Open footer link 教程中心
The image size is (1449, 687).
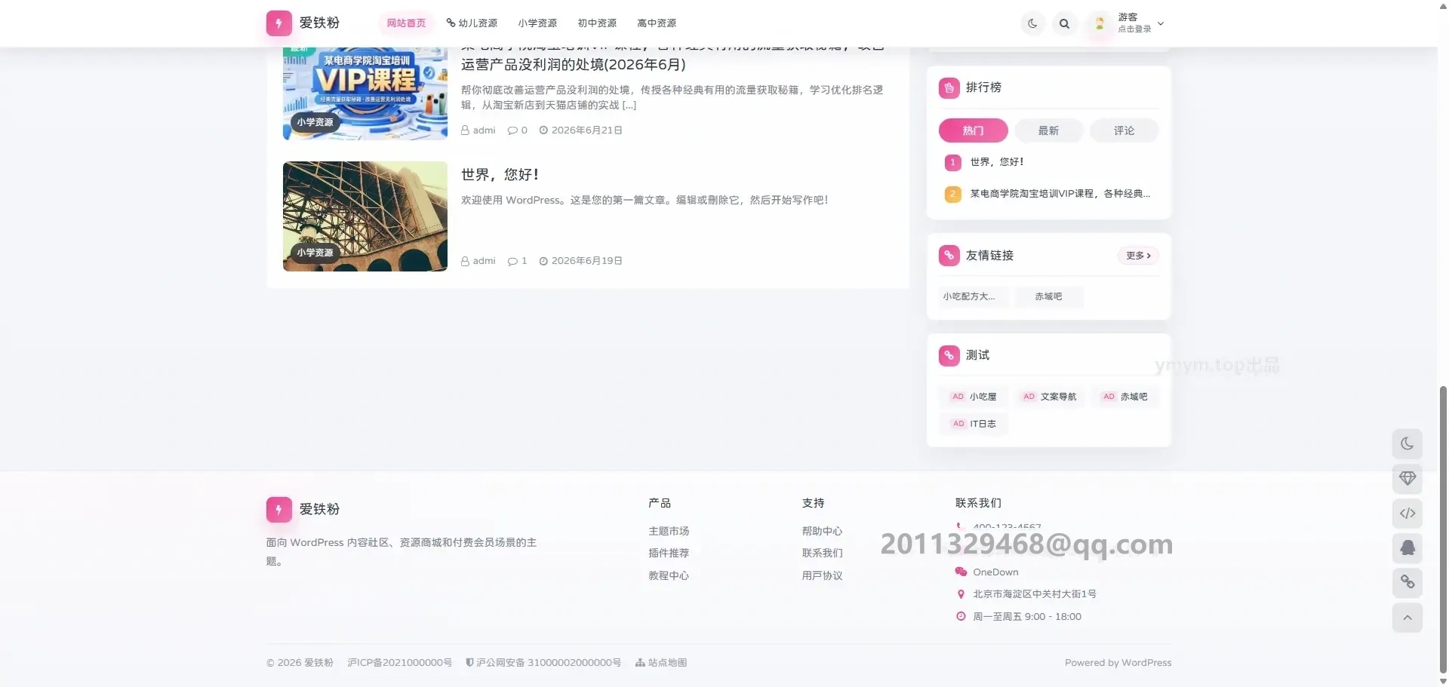point(669,576)
